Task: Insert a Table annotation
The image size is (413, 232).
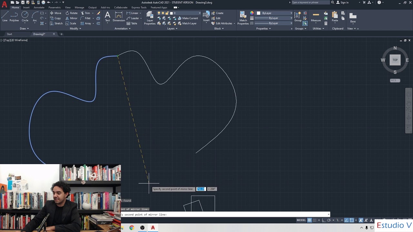Action: [132, 24]
